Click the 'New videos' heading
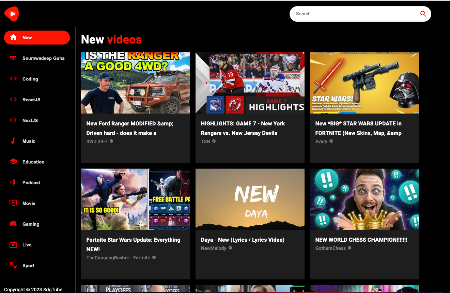450x293 pixels. pyautogui.click(x=111, y=39)
